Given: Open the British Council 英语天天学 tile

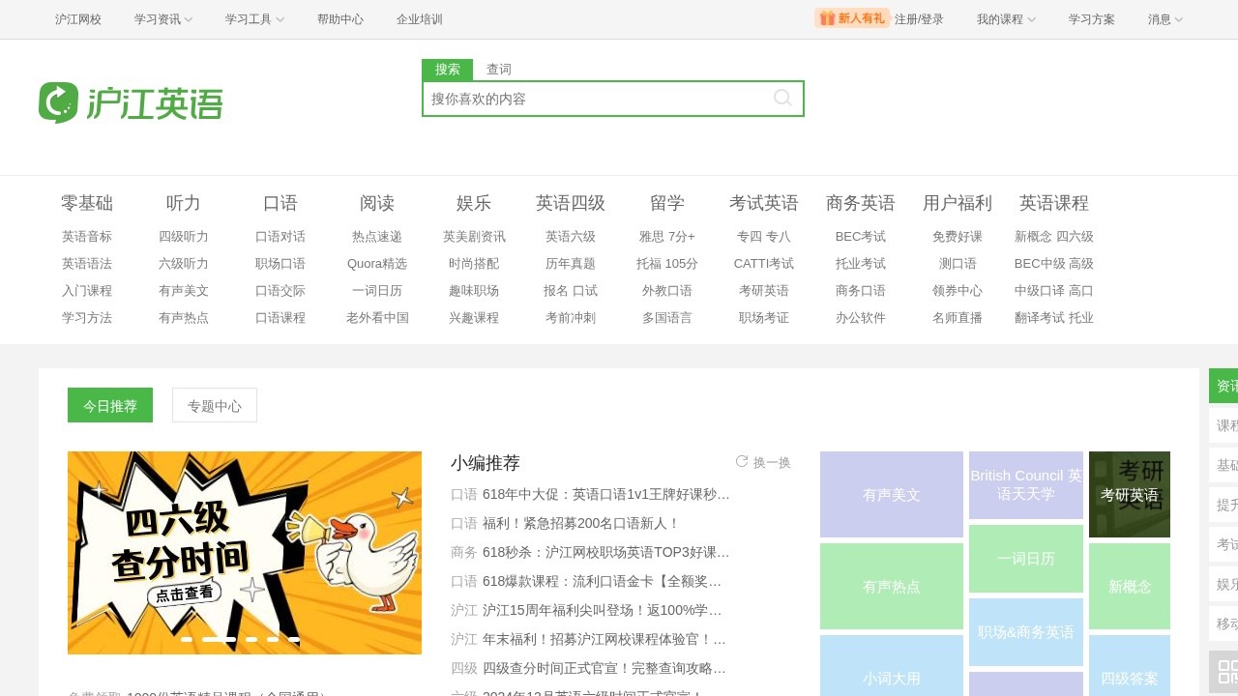Looking at the screenshot, I should (x=1026, y=485).
